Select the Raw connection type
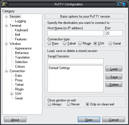 49,43
